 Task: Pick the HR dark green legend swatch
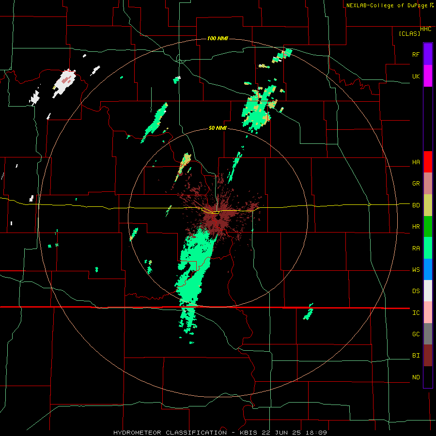coord(428,227)
